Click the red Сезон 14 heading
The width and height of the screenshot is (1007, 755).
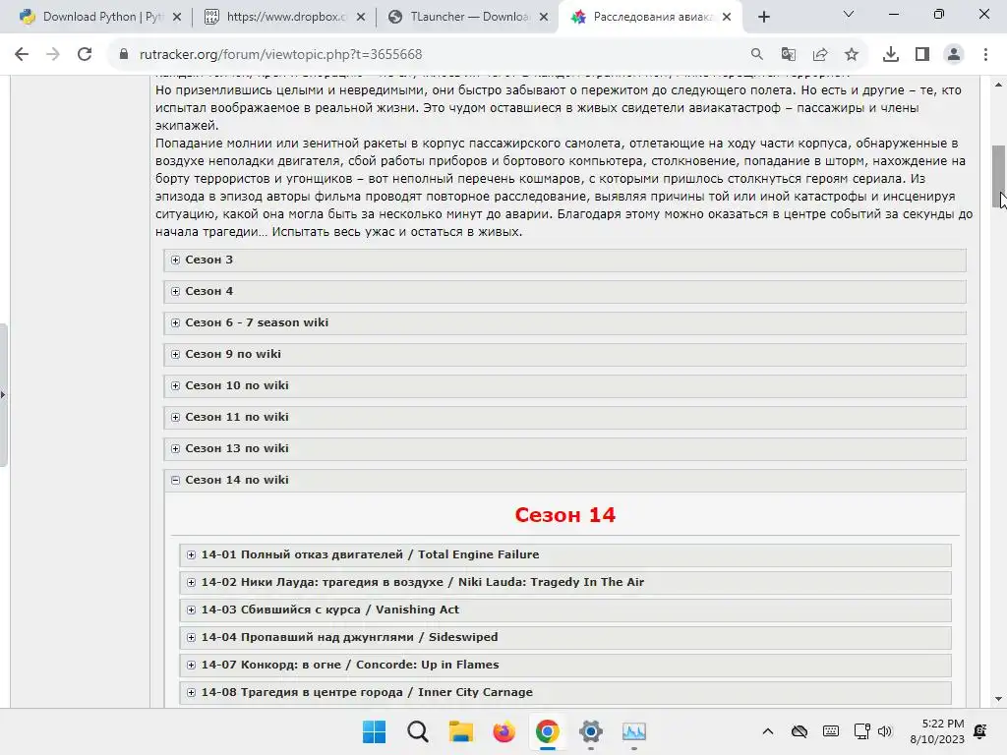(x=565, y=515)
